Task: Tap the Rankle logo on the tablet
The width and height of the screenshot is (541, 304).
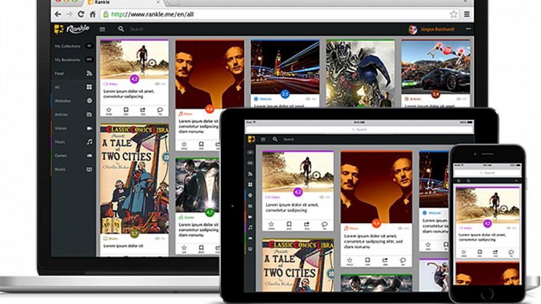Action: tap(251, 139)
